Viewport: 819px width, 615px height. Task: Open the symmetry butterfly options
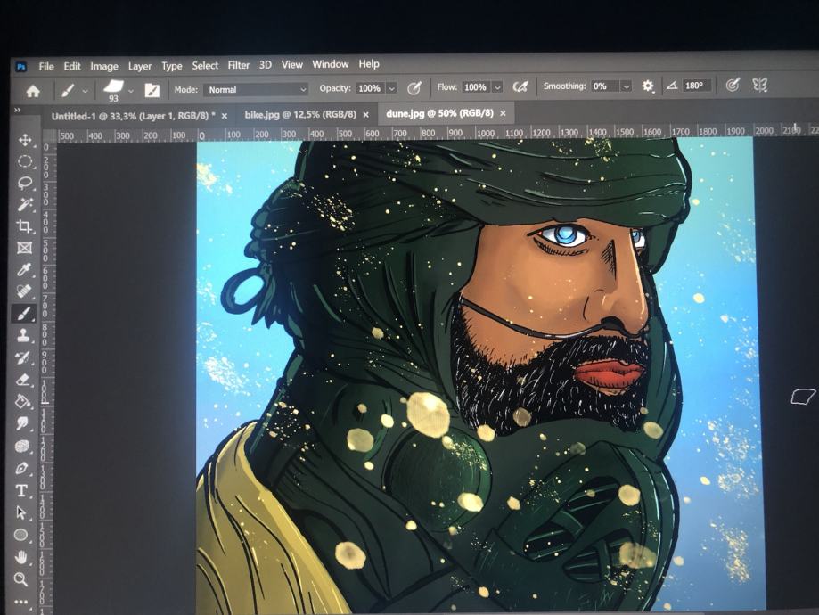(760, 85)
